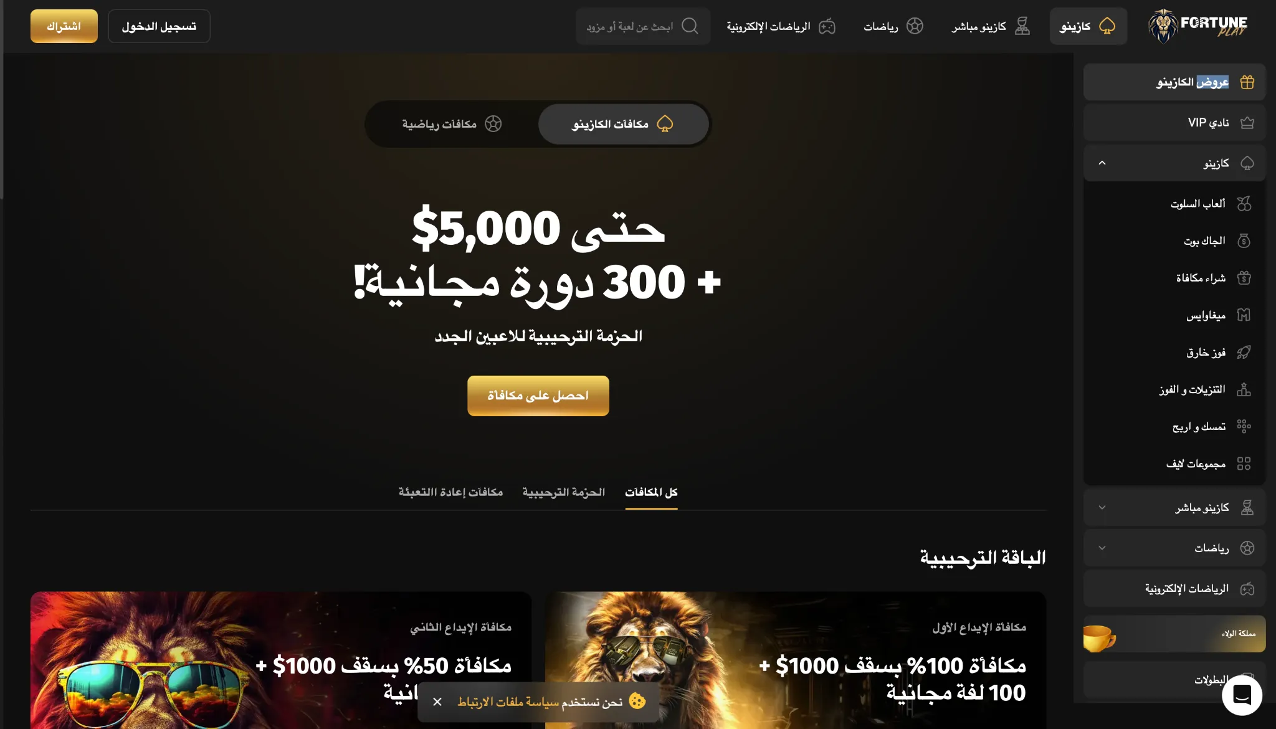The height and width of the screenshot is (729, 1276).
Task: Click the rocket icon for فوز خارق
Action: (1244, 353)
